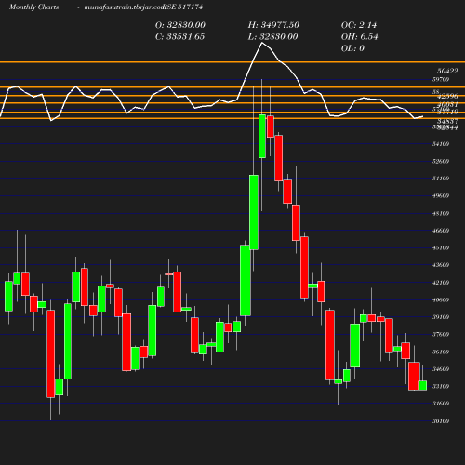
Task: Click the 30100 price axis label
Action: tap(441, 421)
